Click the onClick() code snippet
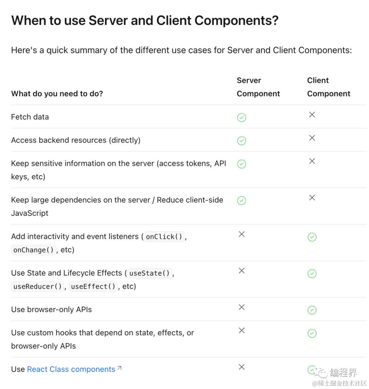The height and width of the screenshot is (389, 369). 164,237
